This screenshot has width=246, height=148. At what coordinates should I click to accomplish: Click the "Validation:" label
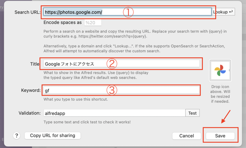pos(30,113)
